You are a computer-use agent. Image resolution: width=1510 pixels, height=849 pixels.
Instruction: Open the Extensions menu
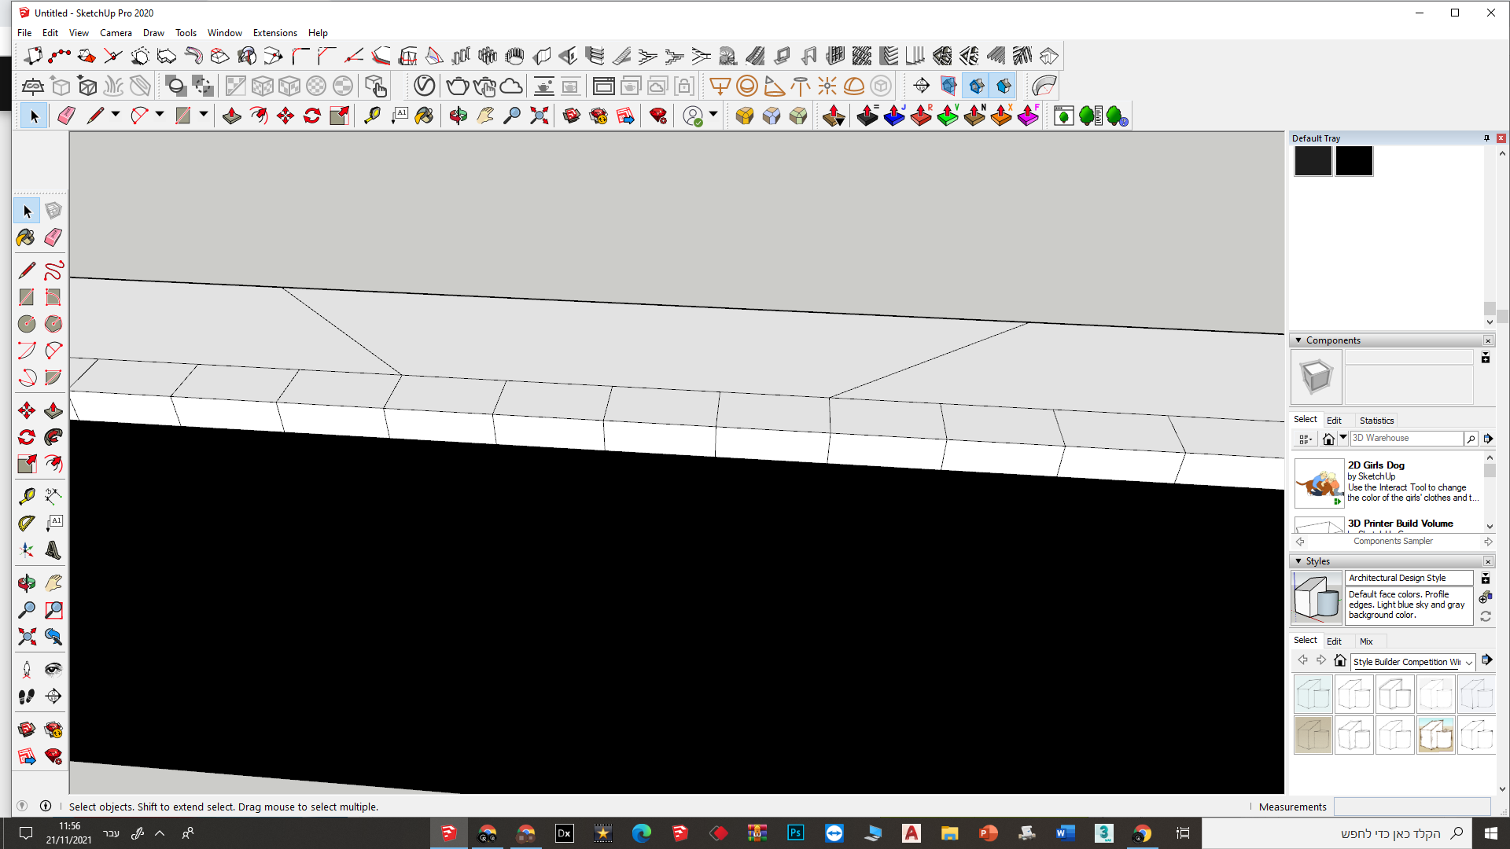274,33
